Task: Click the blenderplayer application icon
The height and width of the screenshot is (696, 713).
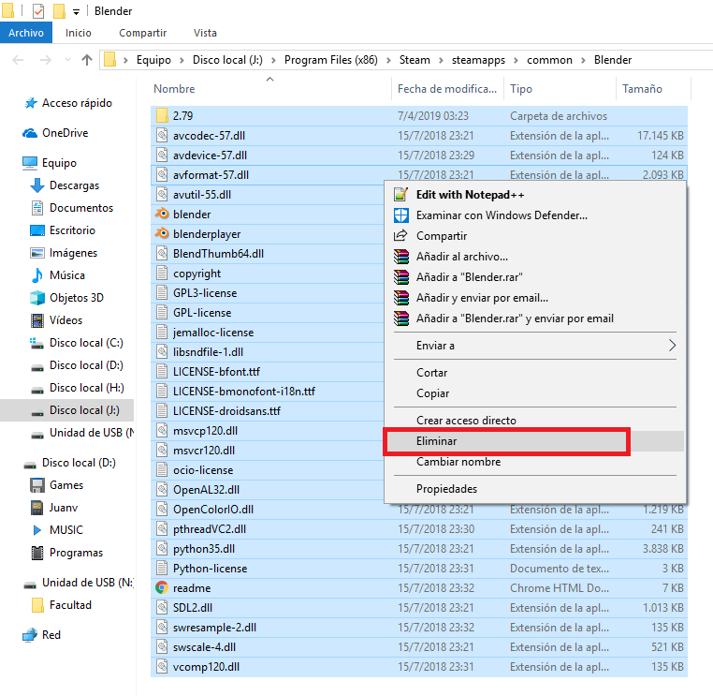Action: 162,233
